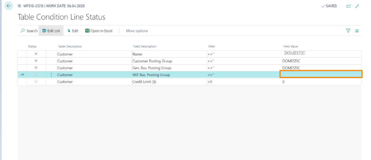
Task: Toggle Status checkbox for Credit Limit row
Action: pos(36,81)
